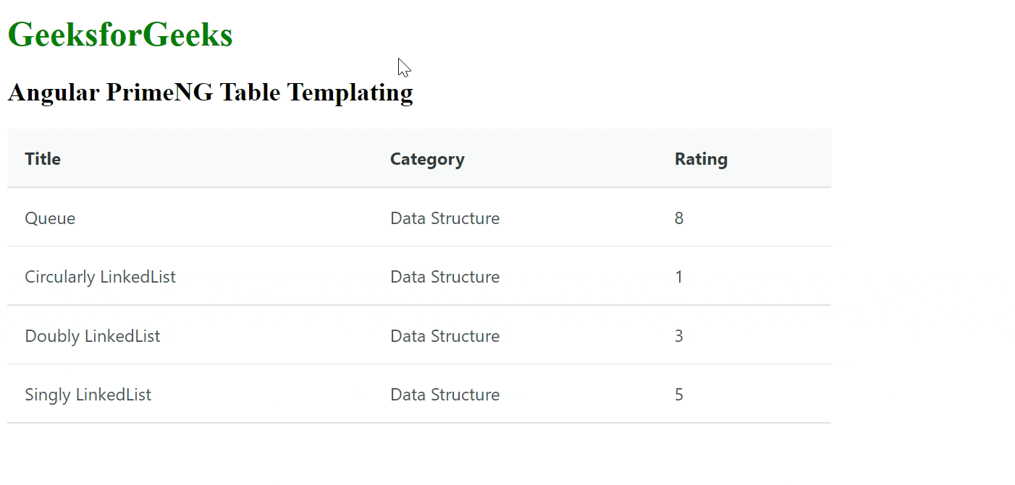Click the GeeksforGeeks heading
The image size is (1015, 485).
click(120, 35)
